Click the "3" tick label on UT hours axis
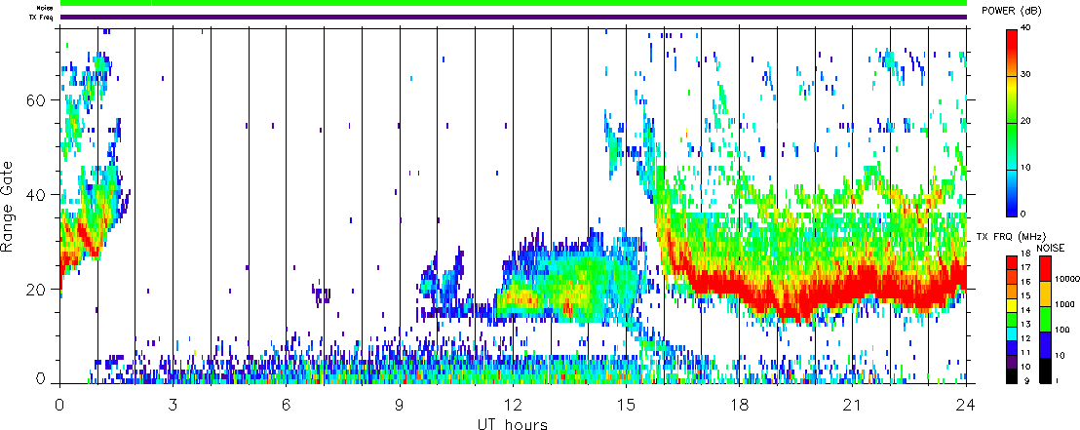The image size is (1080, 430). click(174, 405)
